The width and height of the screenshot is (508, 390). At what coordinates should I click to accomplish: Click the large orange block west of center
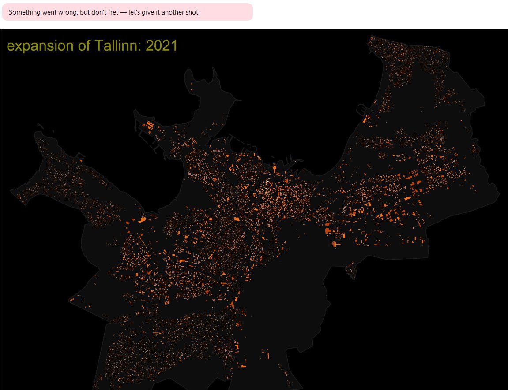[x=142, y=219]
